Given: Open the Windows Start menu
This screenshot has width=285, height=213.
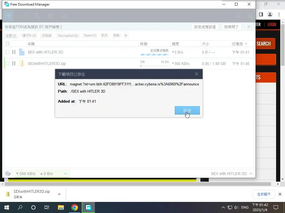Looking at the screenshot, I should coord(7,207).
